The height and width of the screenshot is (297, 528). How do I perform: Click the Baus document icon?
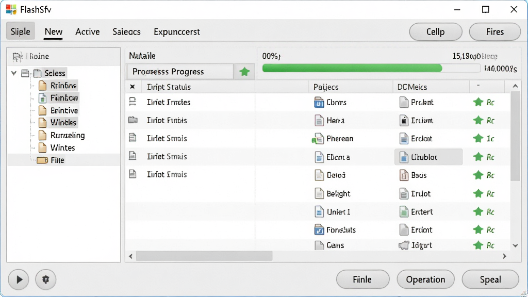pos(403,175)
